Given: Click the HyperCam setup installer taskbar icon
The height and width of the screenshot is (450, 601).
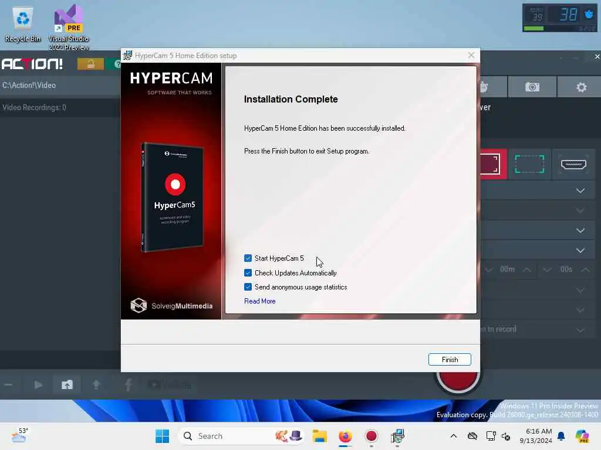Looking at the screenshot, I should coord(397,436).
